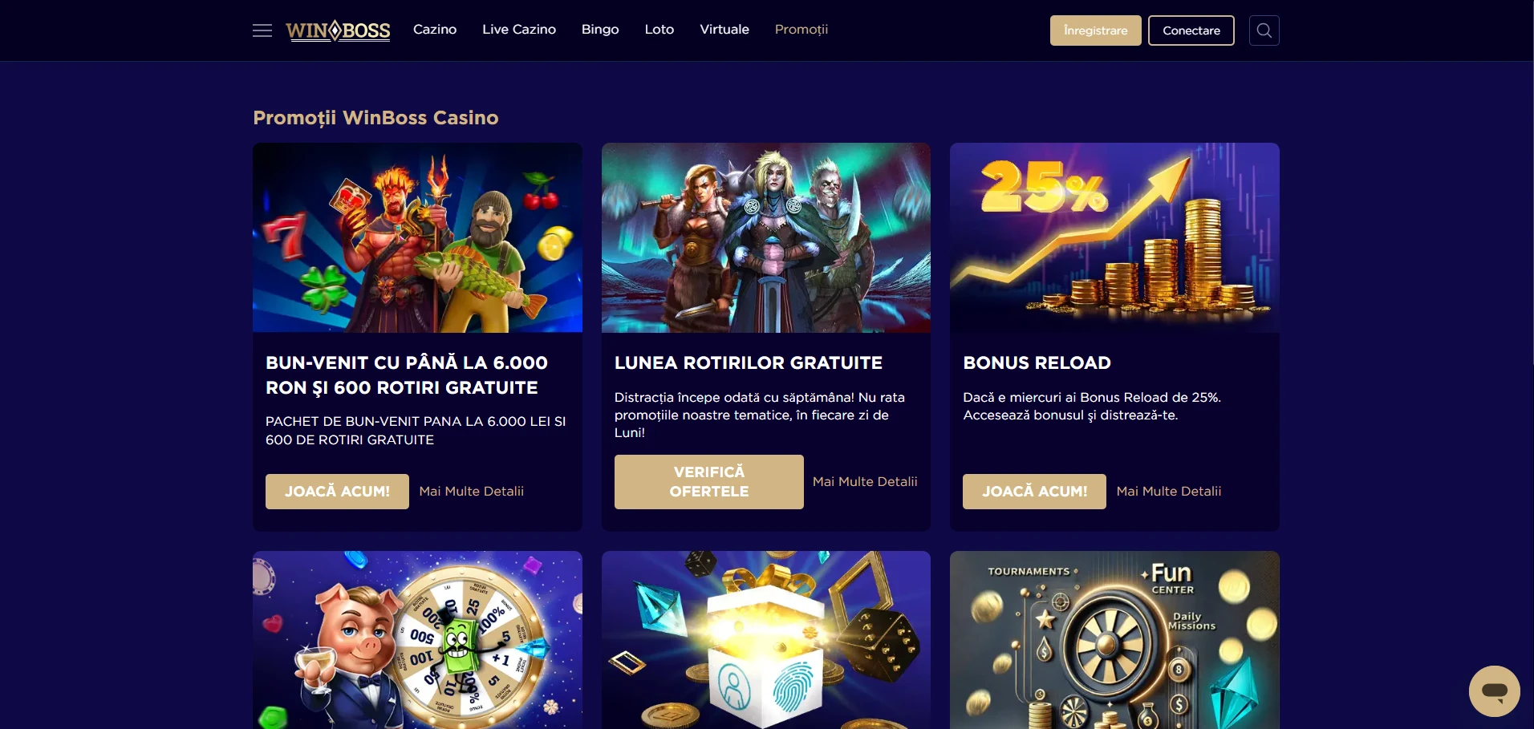The height and width of the screenshot is (729, 1534).
Task: Click the Înregistrare button
Action: coord(1095,30)
